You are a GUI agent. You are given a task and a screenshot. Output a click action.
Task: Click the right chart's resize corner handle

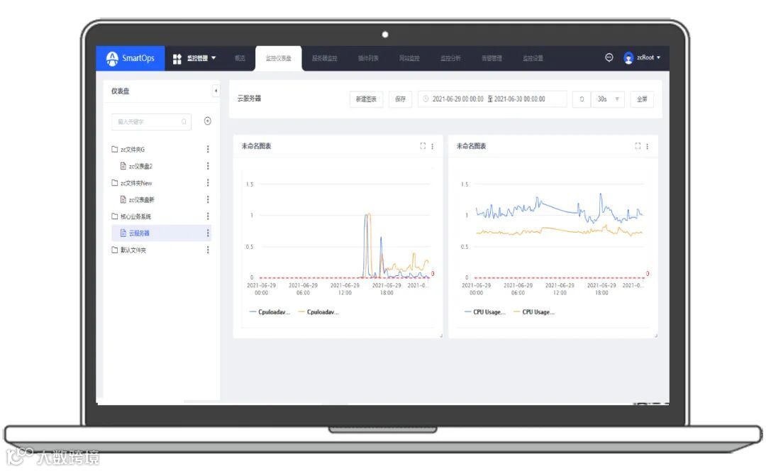pos(656,336)
